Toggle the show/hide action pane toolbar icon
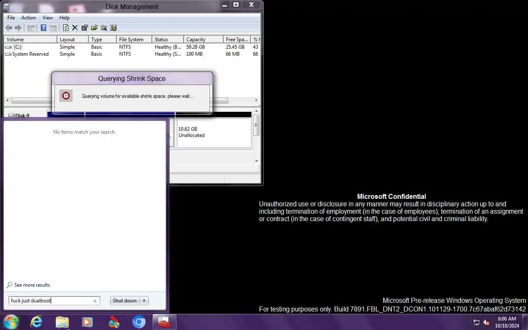Viewport: 528px width, 330px height. pyautogui.click(x=53, y=28)
